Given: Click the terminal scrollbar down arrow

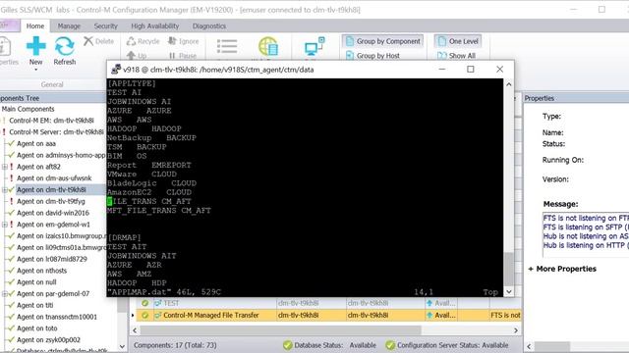Looking at the screenshot, I should pyautogui.click(x=509, y=292).
